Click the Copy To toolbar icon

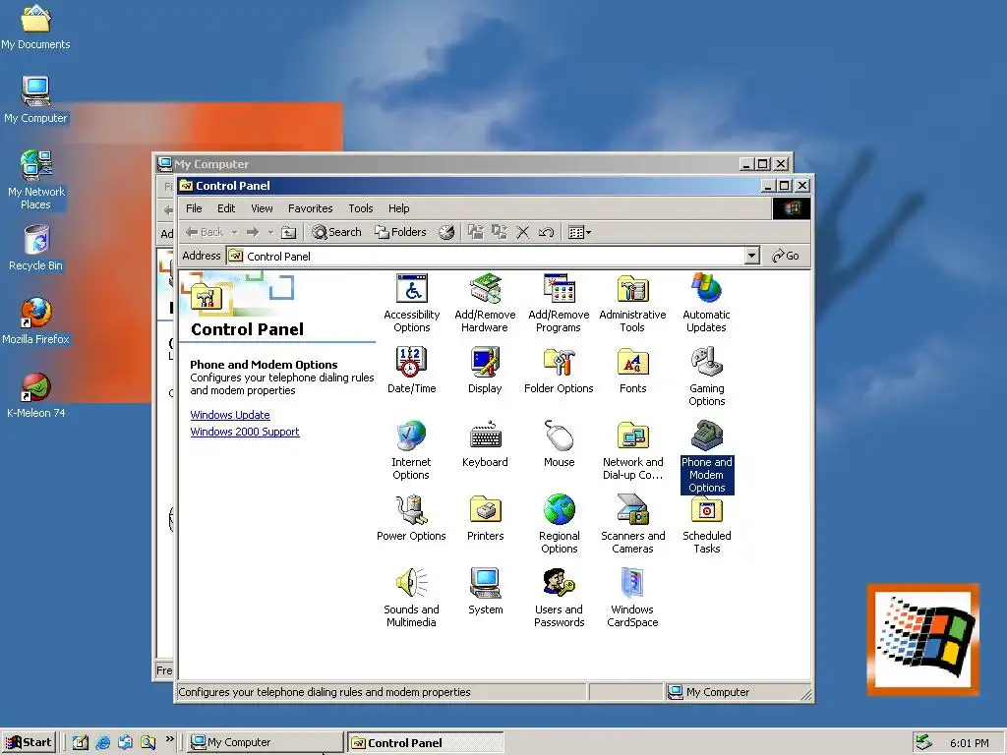click(x=500, y=232)
